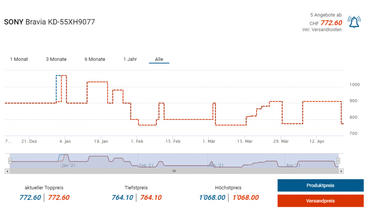The height and width of the screenshot is (210, 366).
Task: Select the Alle time range tab
Action: click(159, 59)
